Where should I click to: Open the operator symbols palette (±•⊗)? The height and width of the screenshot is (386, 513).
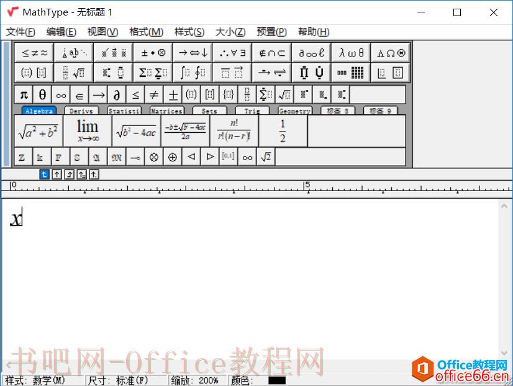tap(153, 52)
